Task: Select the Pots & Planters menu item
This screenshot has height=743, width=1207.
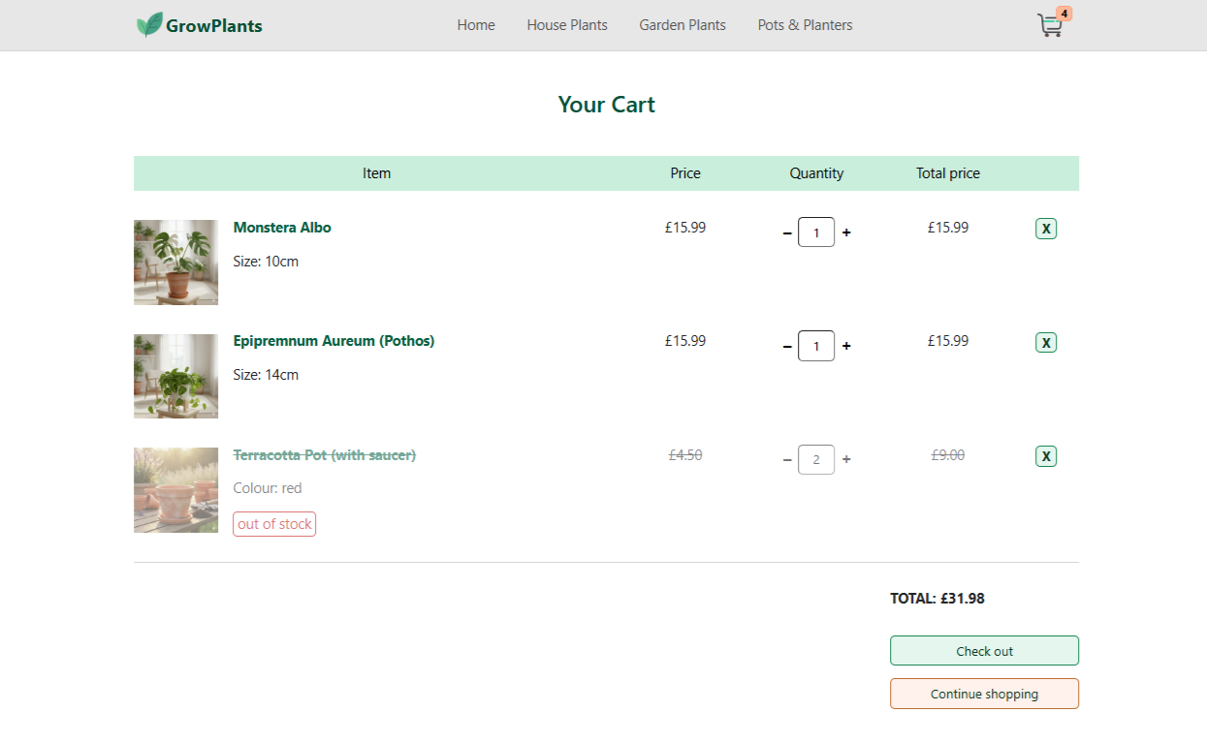Action: (x=805, y=25)
